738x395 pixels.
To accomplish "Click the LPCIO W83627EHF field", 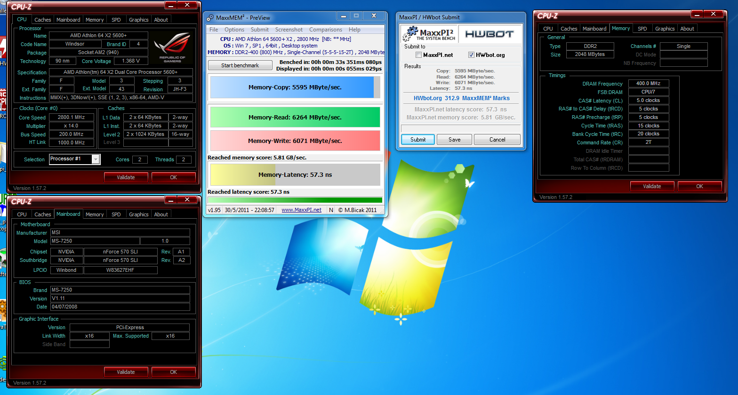I will tap(120, 270).
